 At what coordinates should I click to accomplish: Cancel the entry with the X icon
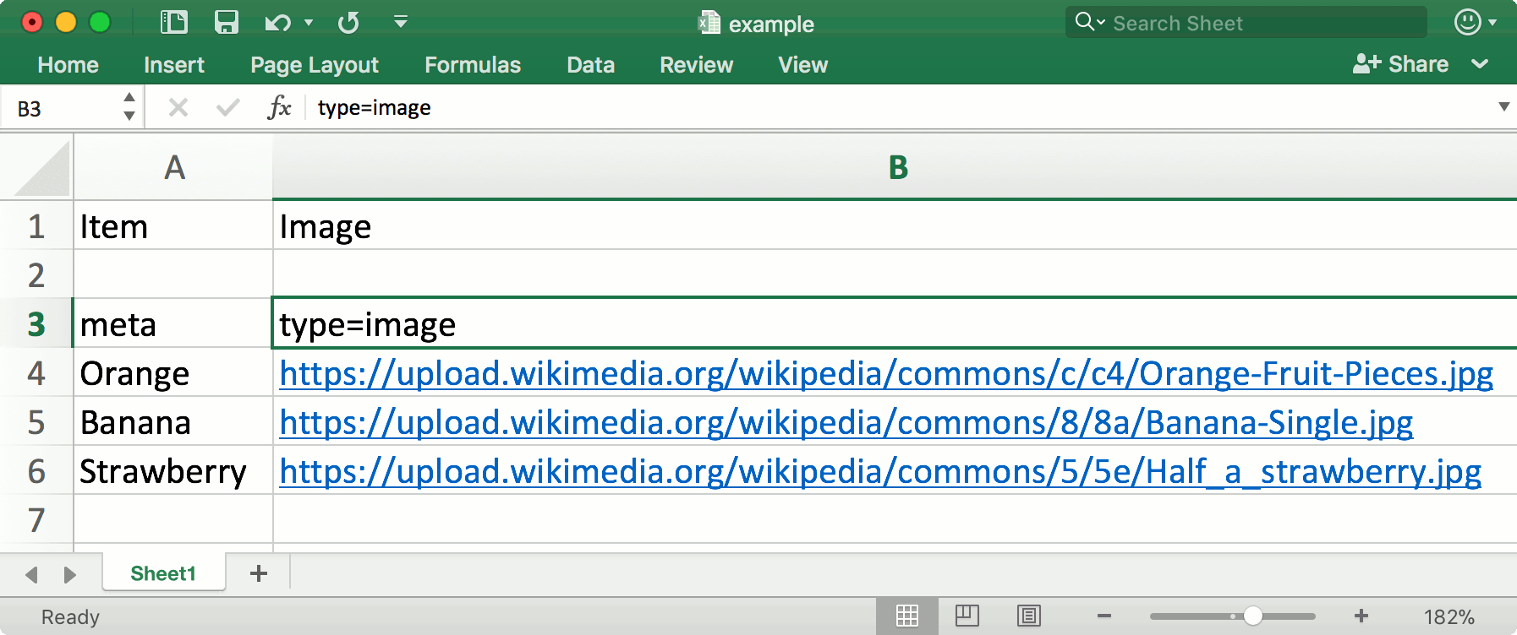[178, 107]
